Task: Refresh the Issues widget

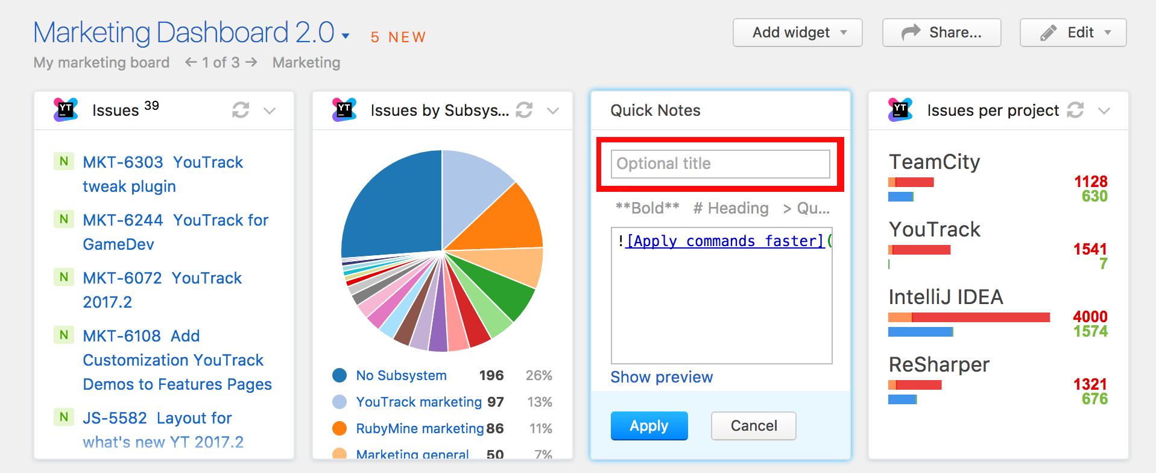Action: coord(241,110)
